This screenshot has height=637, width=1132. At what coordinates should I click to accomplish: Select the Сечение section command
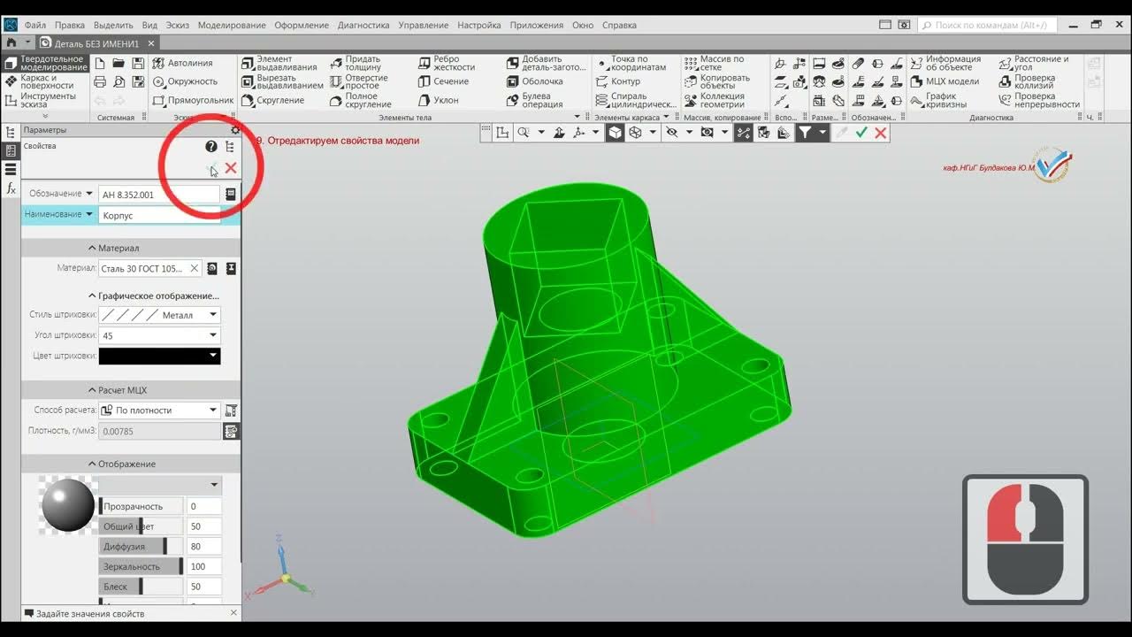click(x=443, y=81)
